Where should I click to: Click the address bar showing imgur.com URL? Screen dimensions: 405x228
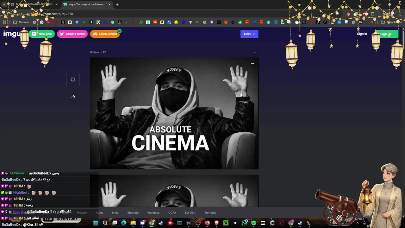(x=58, y=14)
